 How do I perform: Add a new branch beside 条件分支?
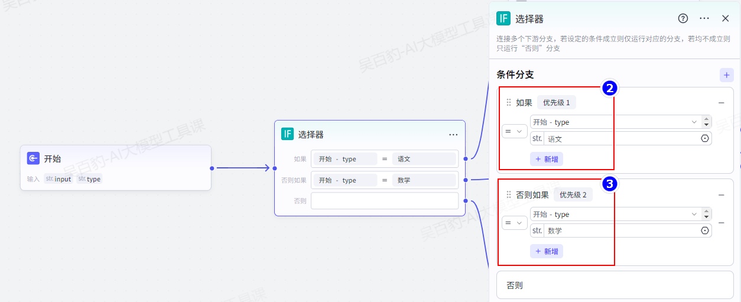point(726,75)
